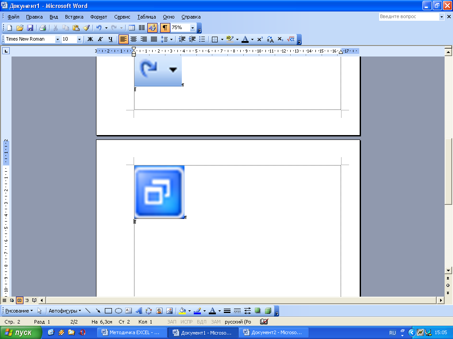This screenshot has height=339, width=453.
Task: Apply 3-D style to shape
Action: [268, 311]
